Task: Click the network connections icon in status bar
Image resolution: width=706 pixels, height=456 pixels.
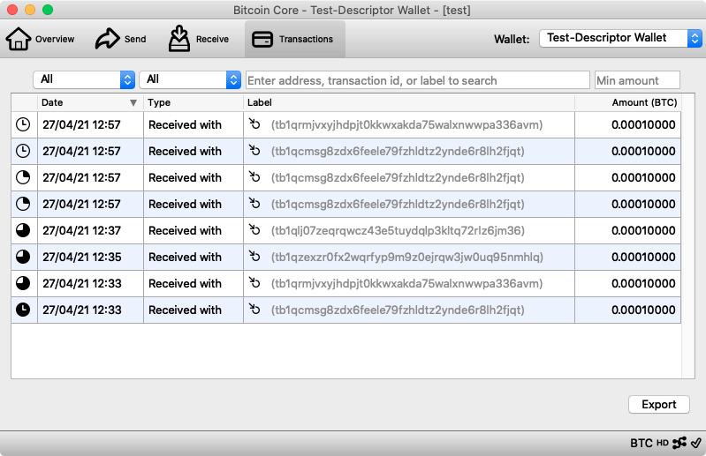Action: [679, 443]
